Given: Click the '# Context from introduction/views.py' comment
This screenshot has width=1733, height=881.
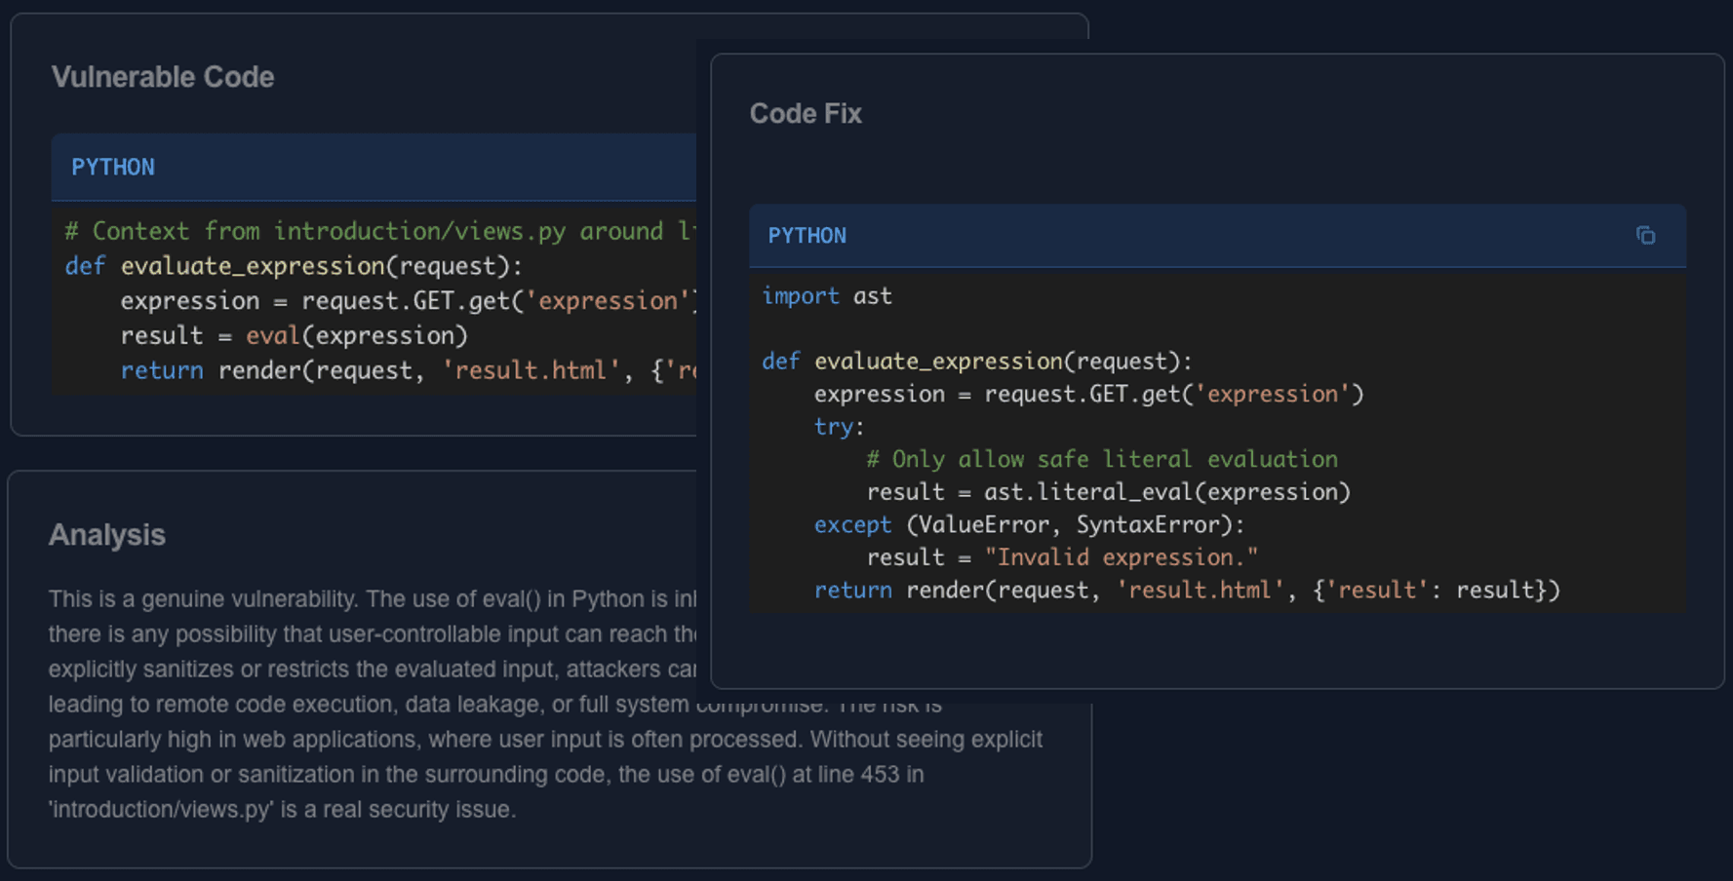Looking at the screenshot, I should [x=380, y=232].
